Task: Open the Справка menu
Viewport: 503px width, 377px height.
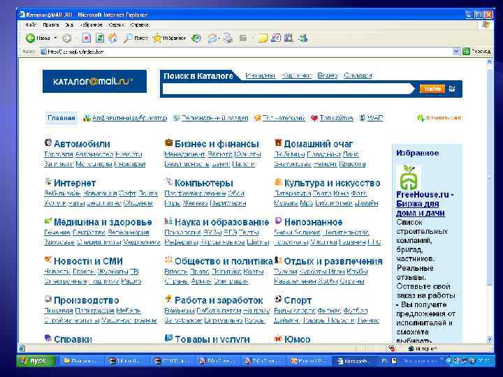Action: 140,24
